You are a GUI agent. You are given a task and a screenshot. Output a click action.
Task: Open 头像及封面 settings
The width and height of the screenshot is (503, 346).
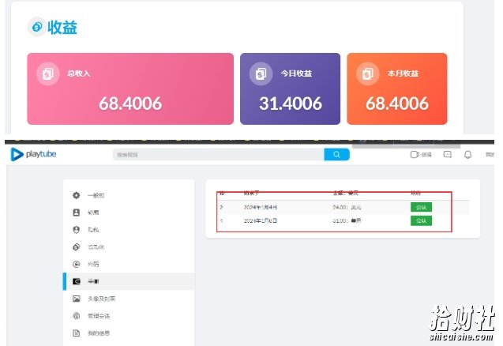pos(128,299)
